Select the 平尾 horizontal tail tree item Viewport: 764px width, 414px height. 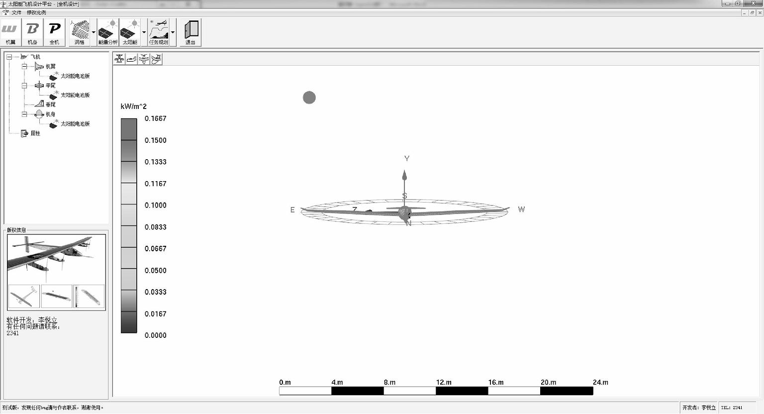(51, 86)
